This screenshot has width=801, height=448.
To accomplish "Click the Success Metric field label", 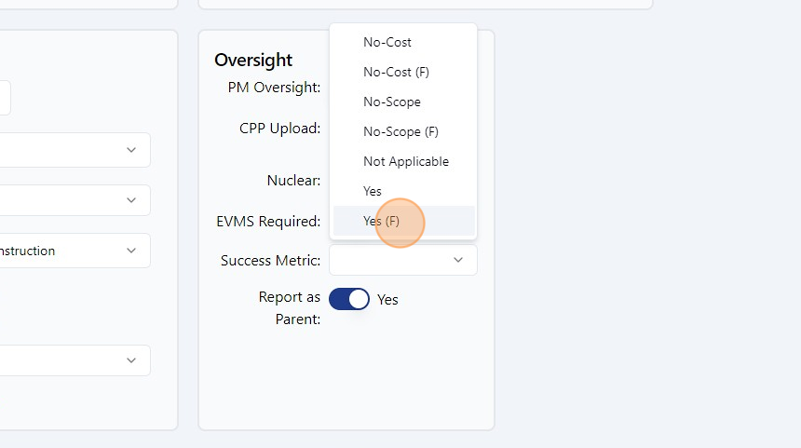I will click(270, 261).
